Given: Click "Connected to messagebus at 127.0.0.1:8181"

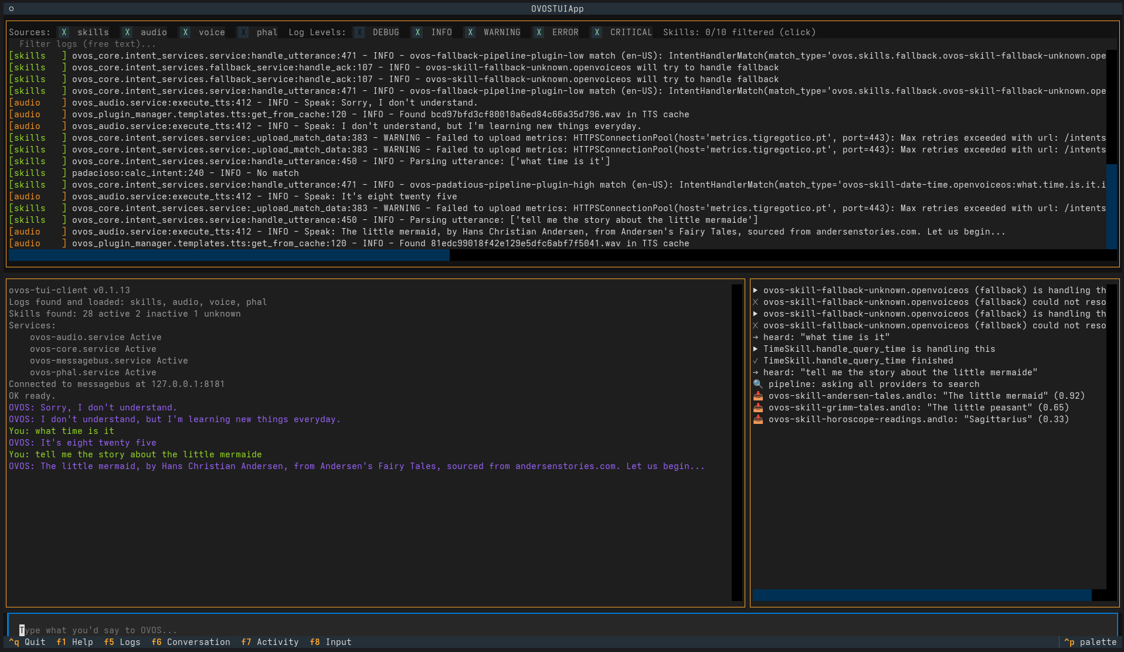Looking at the screenshot, I should tap(117, 384).
